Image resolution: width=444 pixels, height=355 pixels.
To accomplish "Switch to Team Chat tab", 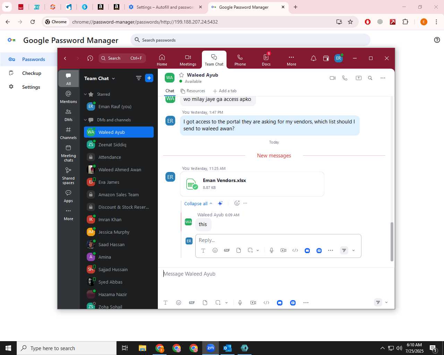I will pyautogui.click(x=214, y=60).
